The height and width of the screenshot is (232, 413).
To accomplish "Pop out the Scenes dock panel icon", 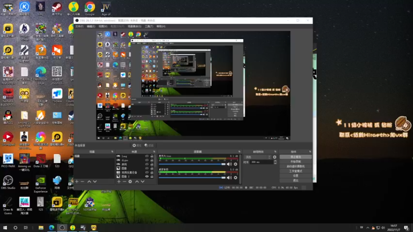I will tap(112, 152).
